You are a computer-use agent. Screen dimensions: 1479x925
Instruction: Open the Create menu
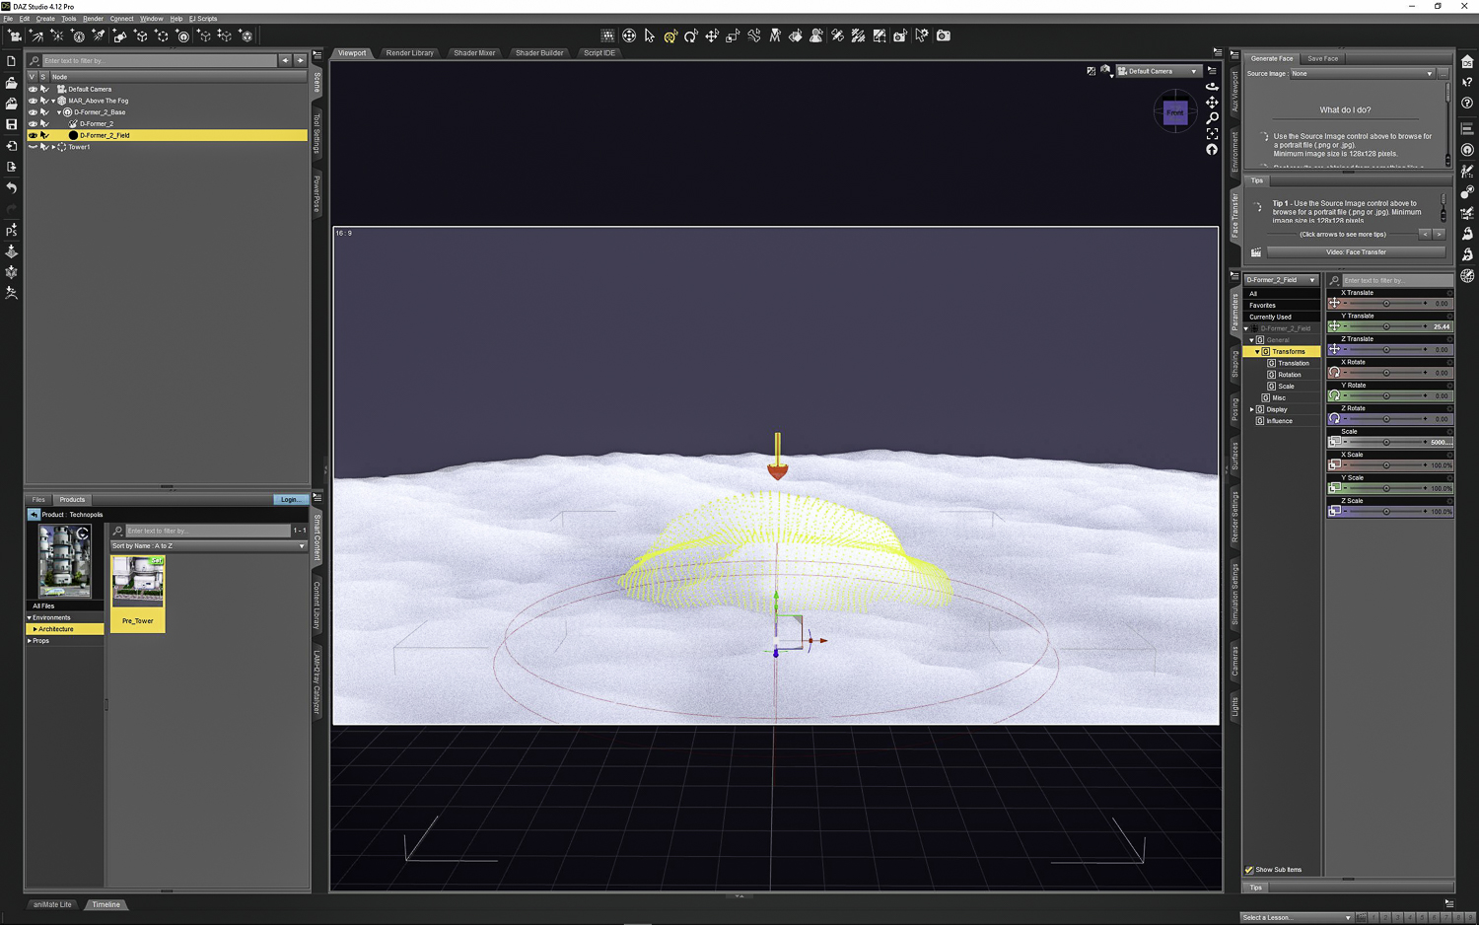45,19
